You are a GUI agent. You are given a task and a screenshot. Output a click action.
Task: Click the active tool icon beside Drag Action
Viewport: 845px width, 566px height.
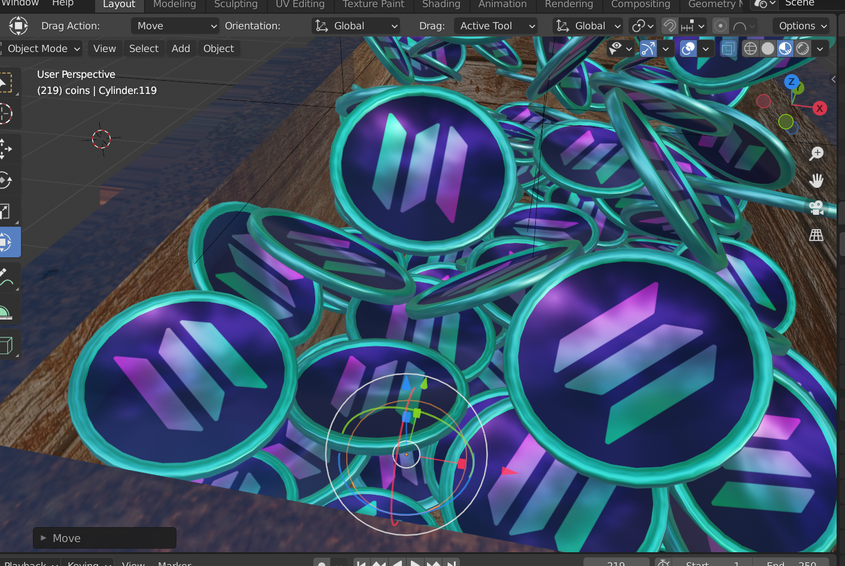point(19,26)
